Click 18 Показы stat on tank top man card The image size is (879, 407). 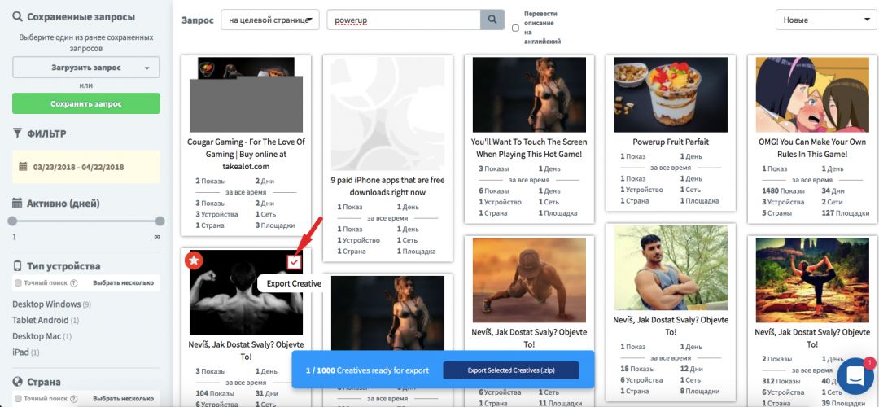click(638, 369)
